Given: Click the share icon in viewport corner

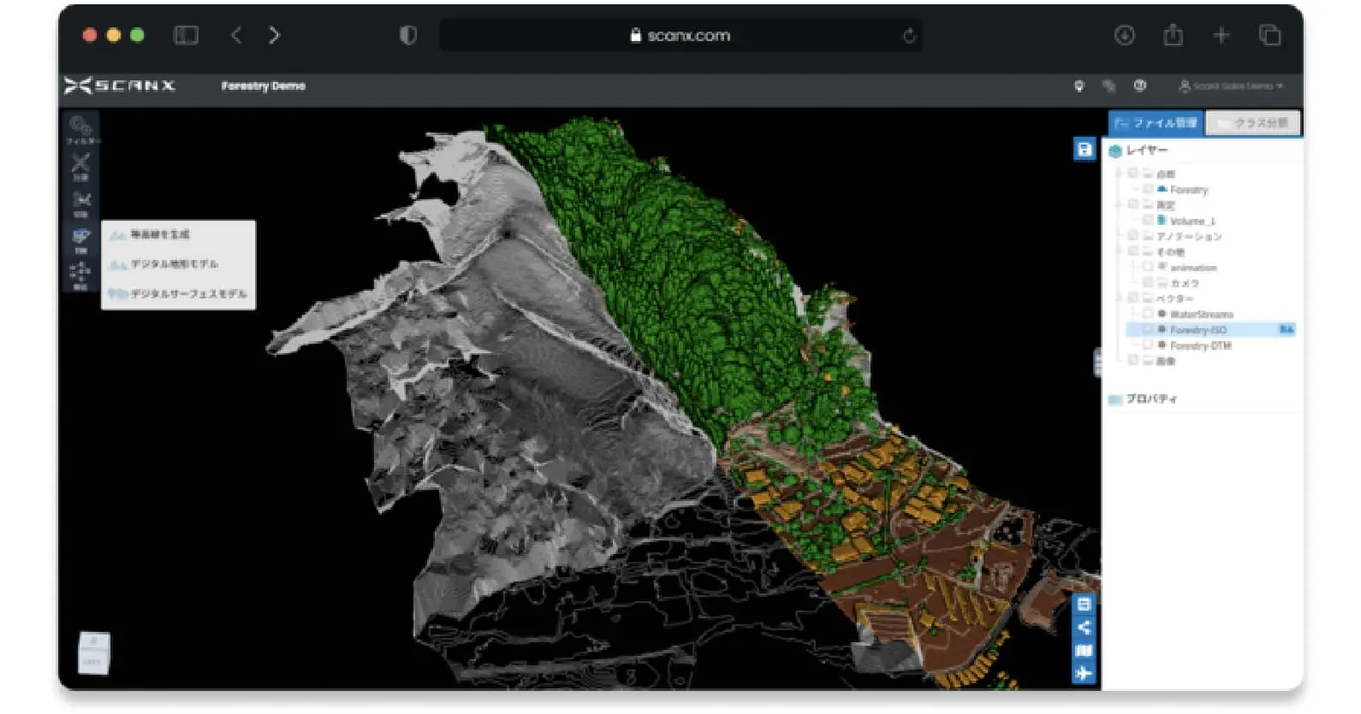Looking at the screenshot, I should pos(1084,628).
